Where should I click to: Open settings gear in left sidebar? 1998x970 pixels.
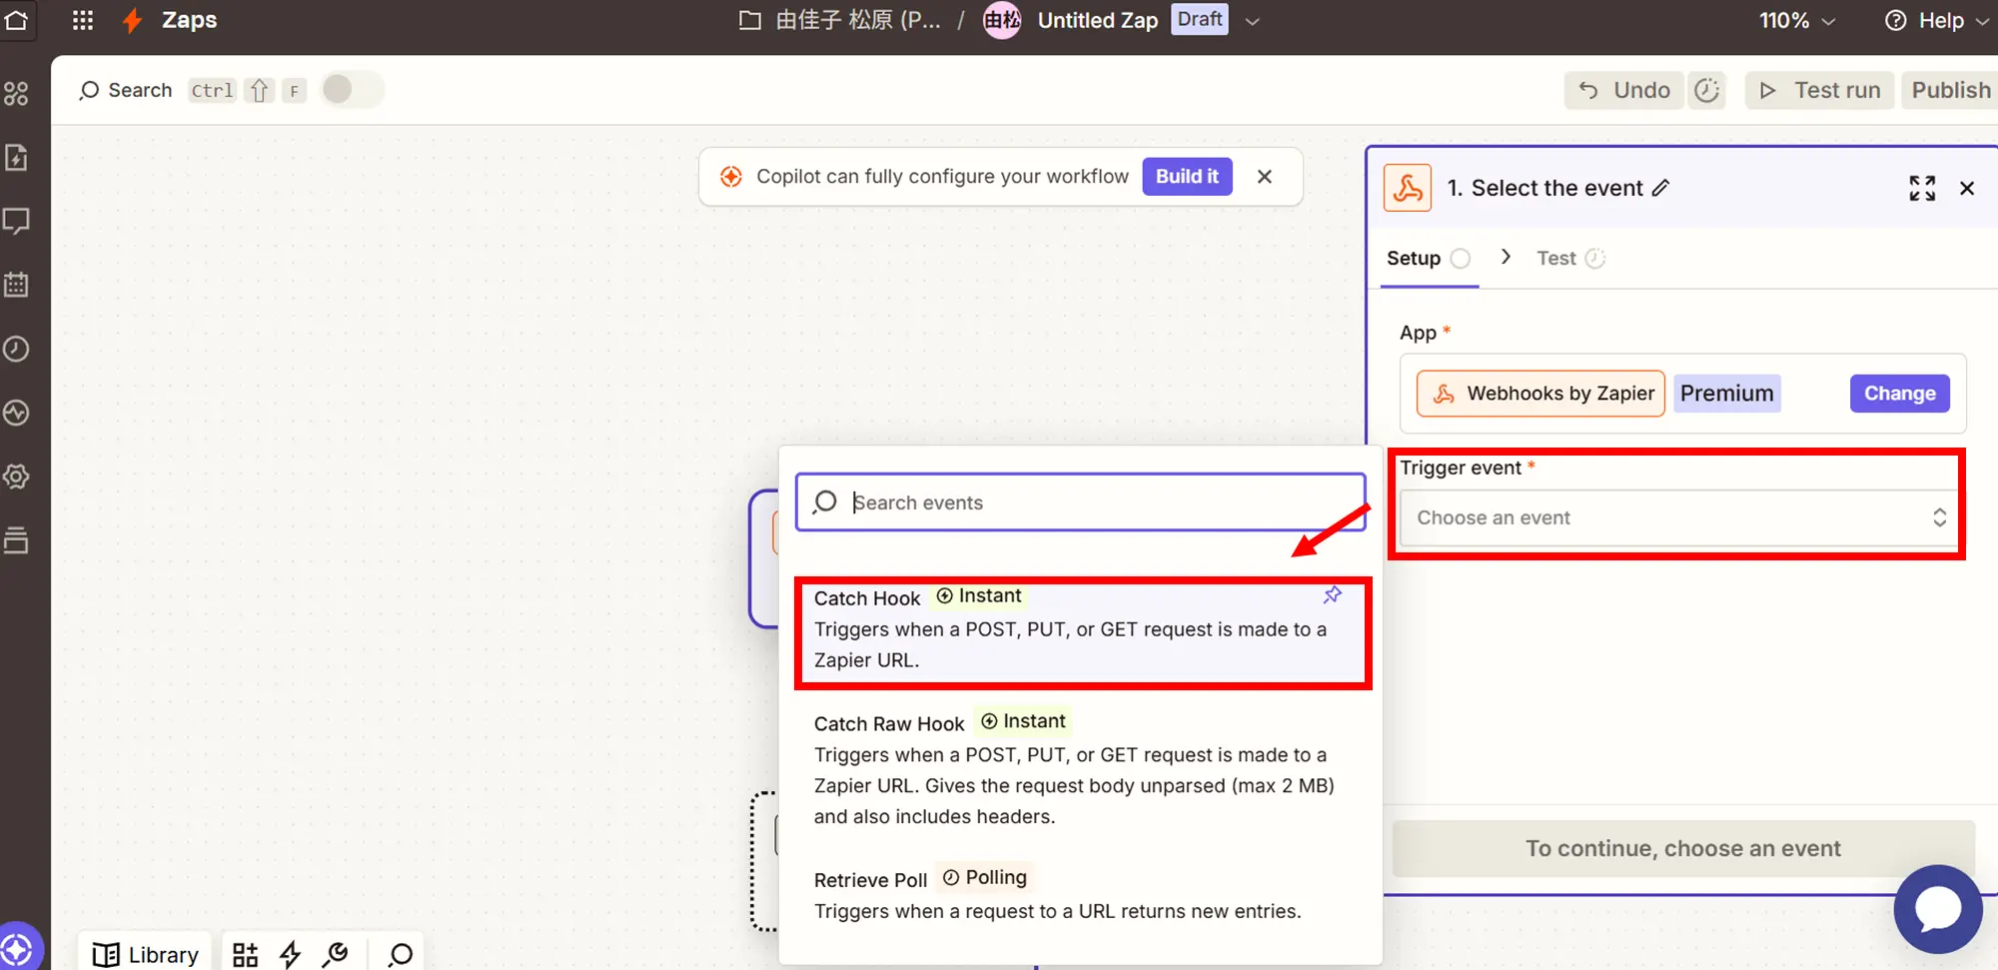pos(17,477)
